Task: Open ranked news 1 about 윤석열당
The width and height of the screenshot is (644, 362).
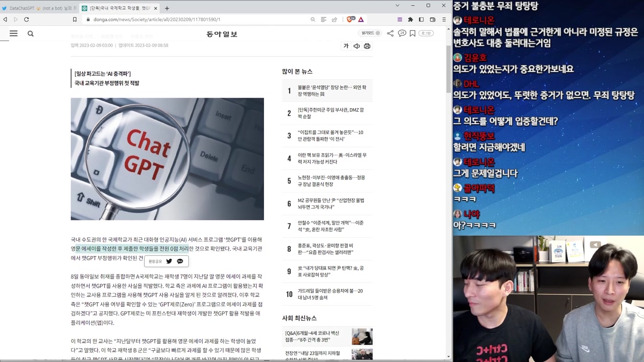Action: click(x=327, y=90)
